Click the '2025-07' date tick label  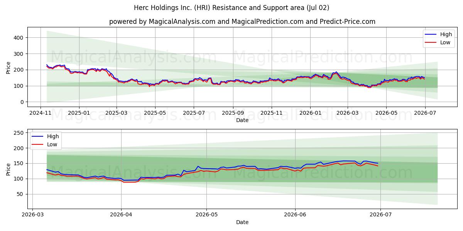[194, 113]
